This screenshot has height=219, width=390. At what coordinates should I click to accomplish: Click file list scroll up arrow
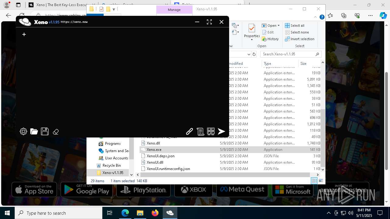click(x=323, y=63)
